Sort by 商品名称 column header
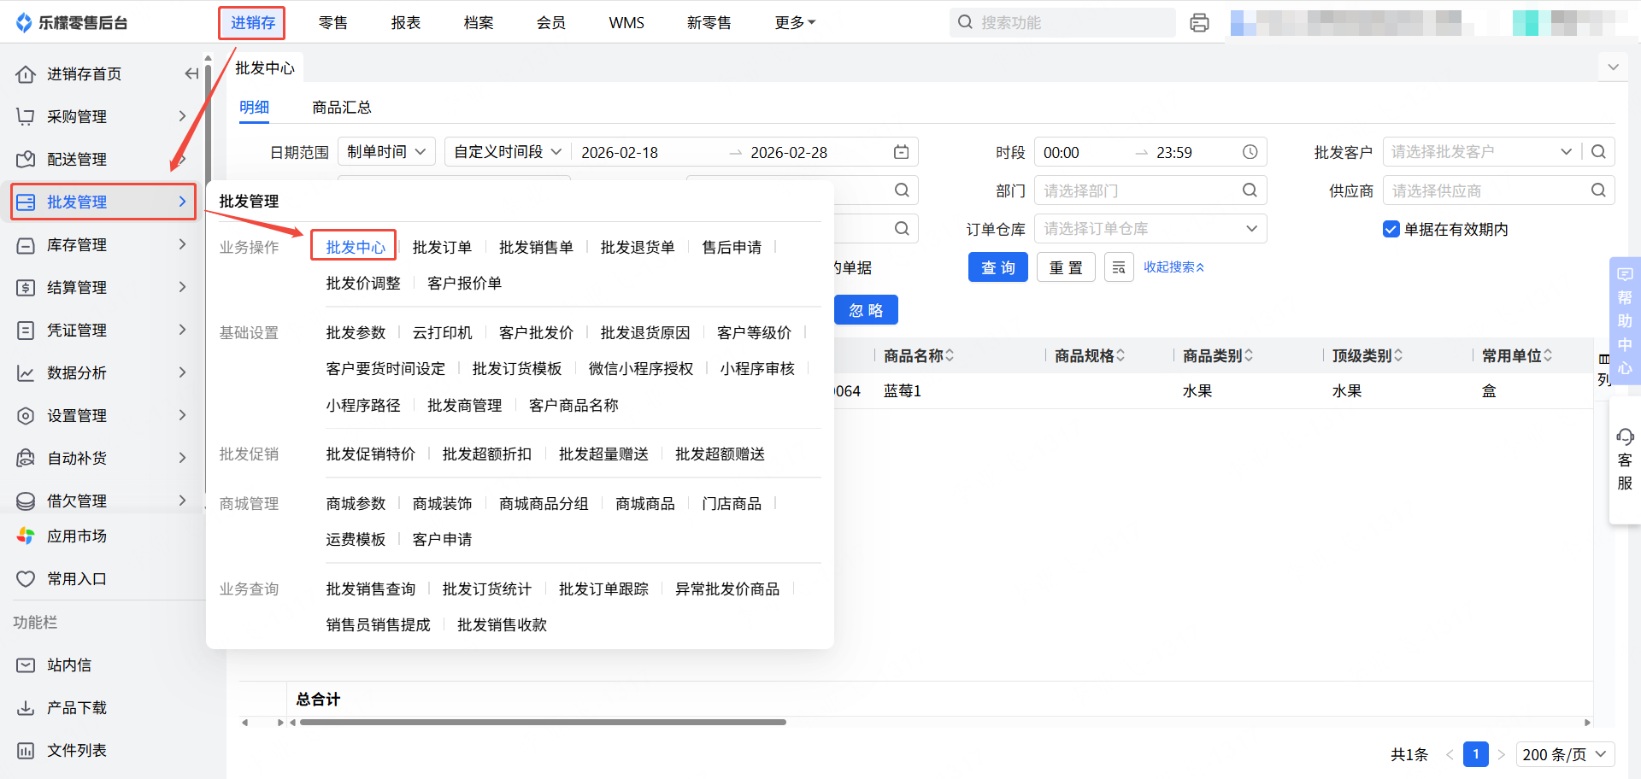This screenshot has height=779, width=1641. [919, 355]
